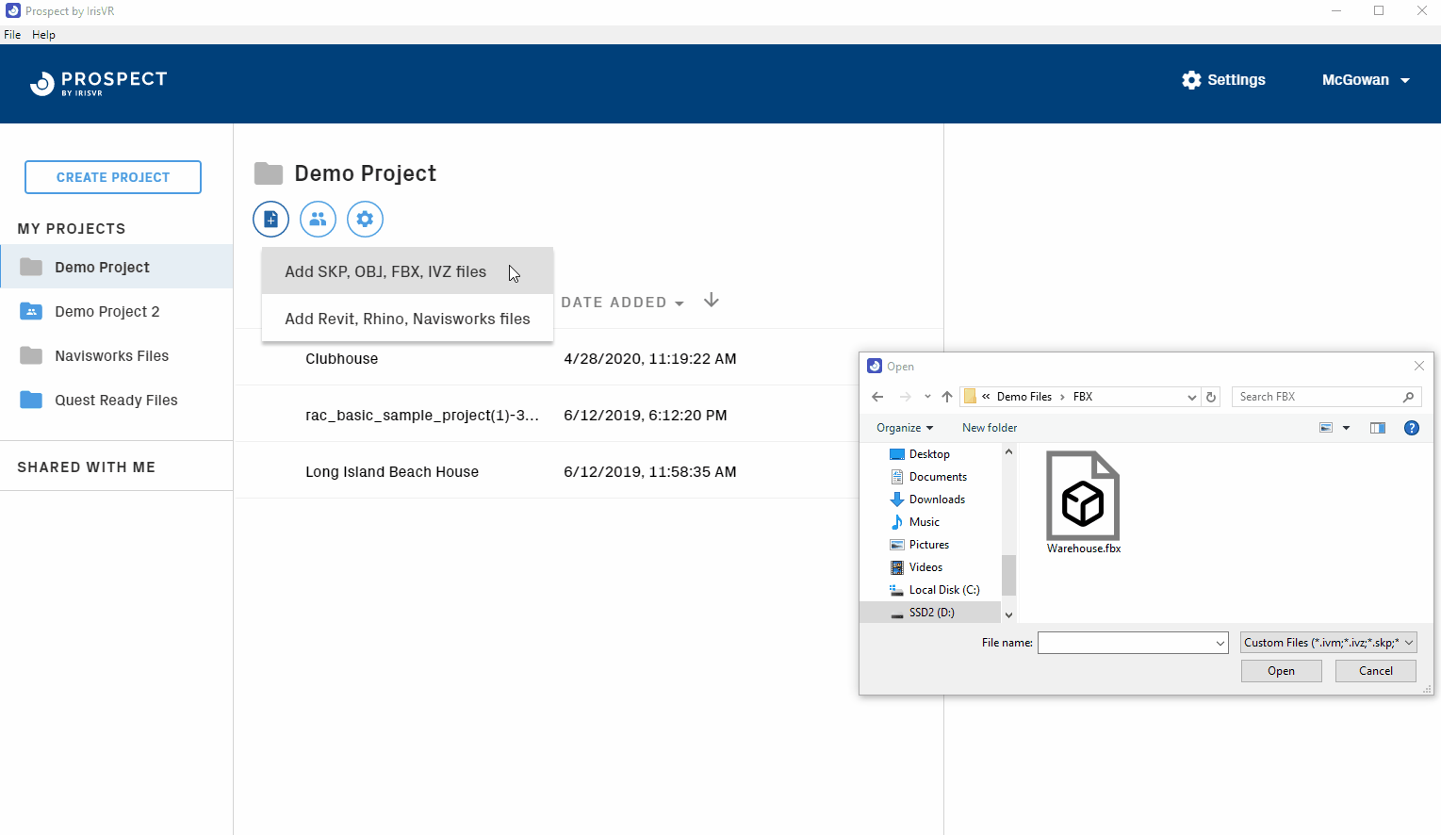The height and width of the screenshot is (835, 1441).
Task: Click the sort direction arrow
Action: (x=712, y=301)
